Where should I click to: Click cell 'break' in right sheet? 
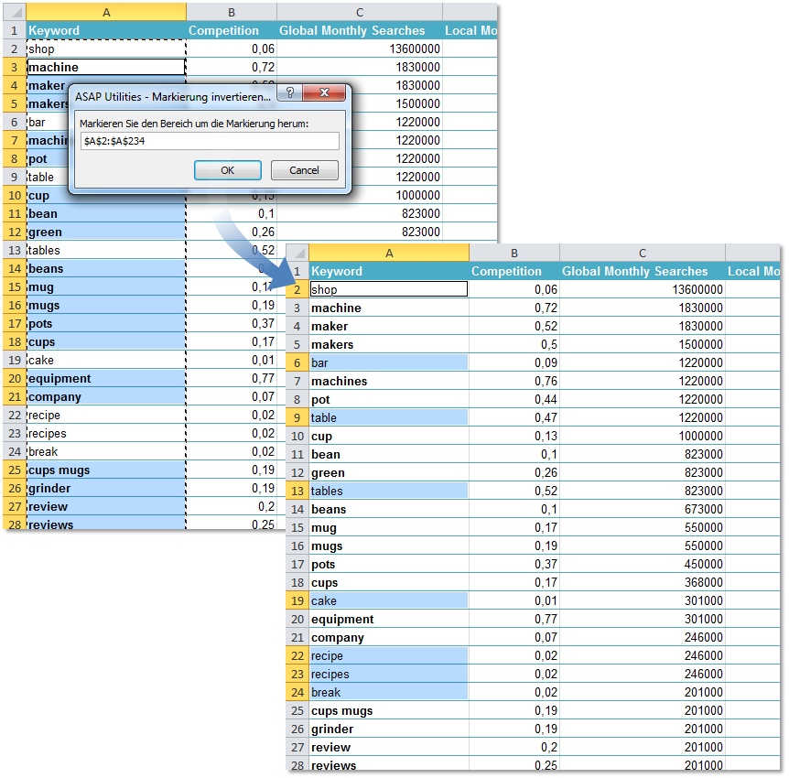tap(389, 692)
